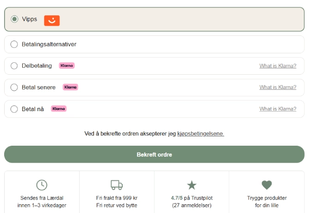Click the text 'innen 1–3 virkedager'
309x213 pixels.
pyautogui.click(x=42, y=205)
